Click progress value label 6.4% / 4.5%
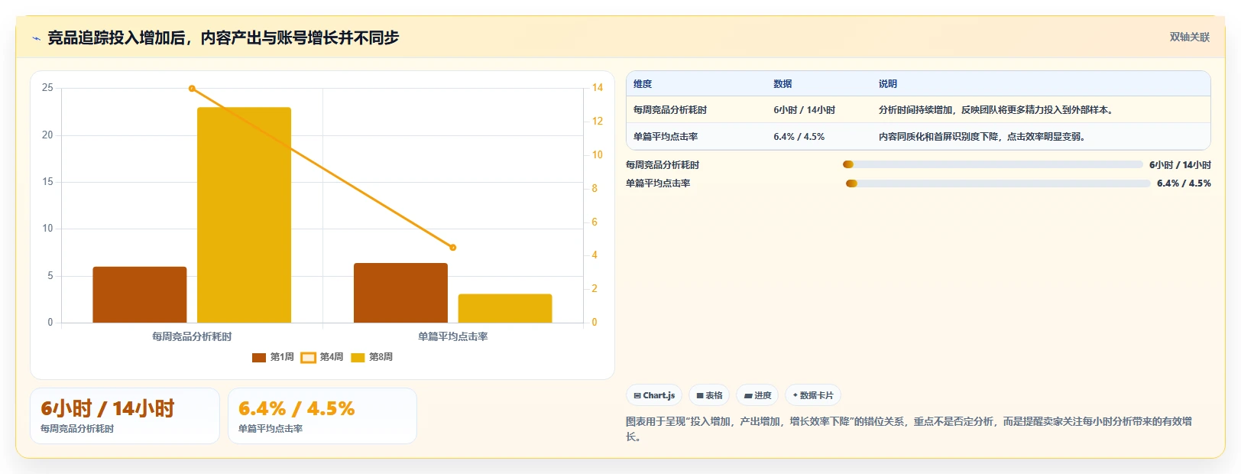 [x=1184, y=183]
